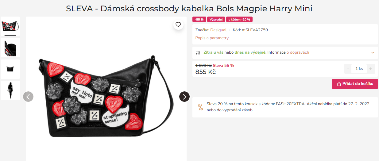Click the Výprodej sale tag
Viewport: 379px width, 161px height.
[216, 19]
